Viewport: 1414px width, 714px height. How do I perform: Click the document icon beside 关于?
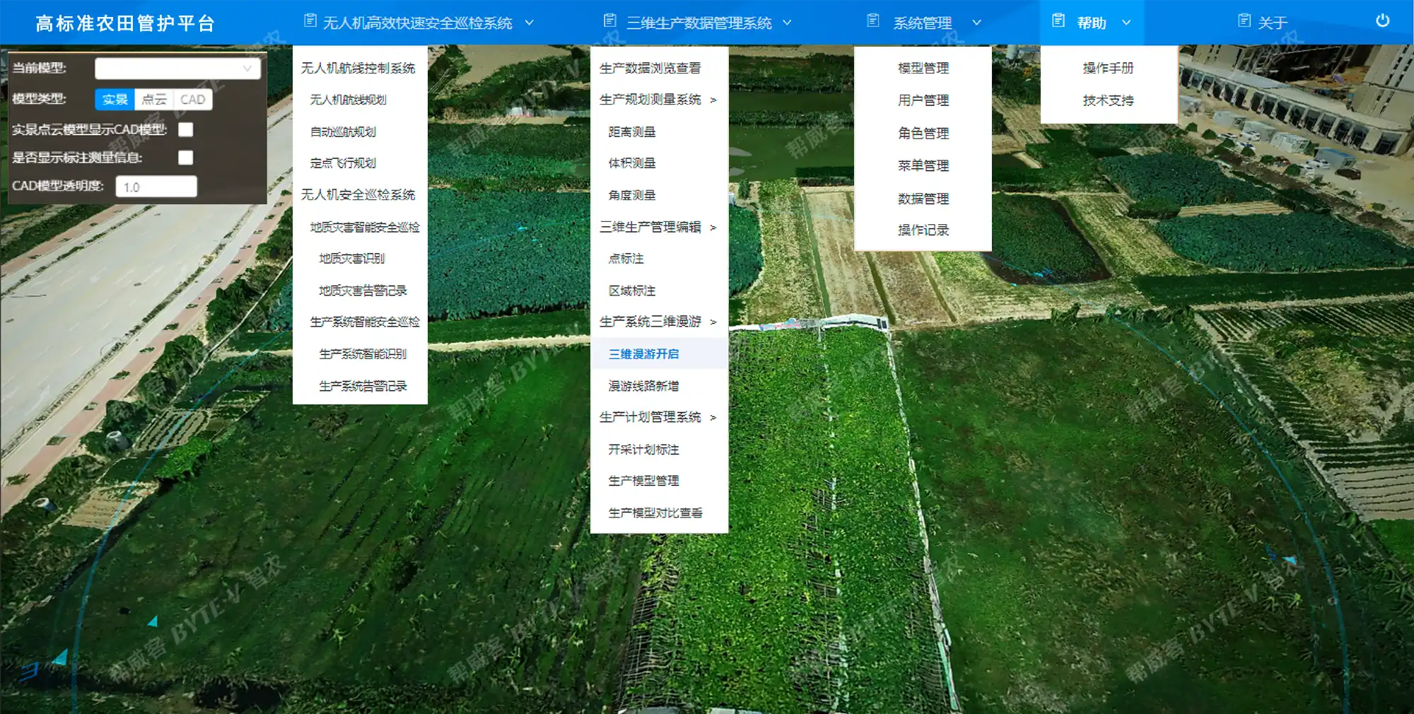pos(1244,21)
